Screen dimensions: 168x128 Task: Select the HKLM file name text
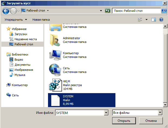point(66,81)
